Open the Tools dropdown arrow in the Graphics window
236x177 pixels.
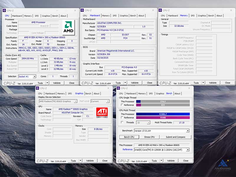[x=80, y=160]
